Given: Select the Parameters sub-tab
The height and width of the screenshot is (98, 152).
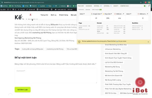Looking at the screenshot, I should point(81,10).
